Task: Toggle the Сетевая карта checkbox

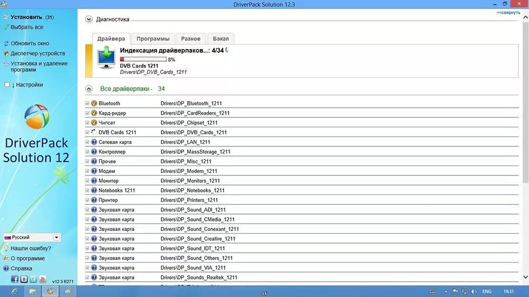Action: pos(87,142)
